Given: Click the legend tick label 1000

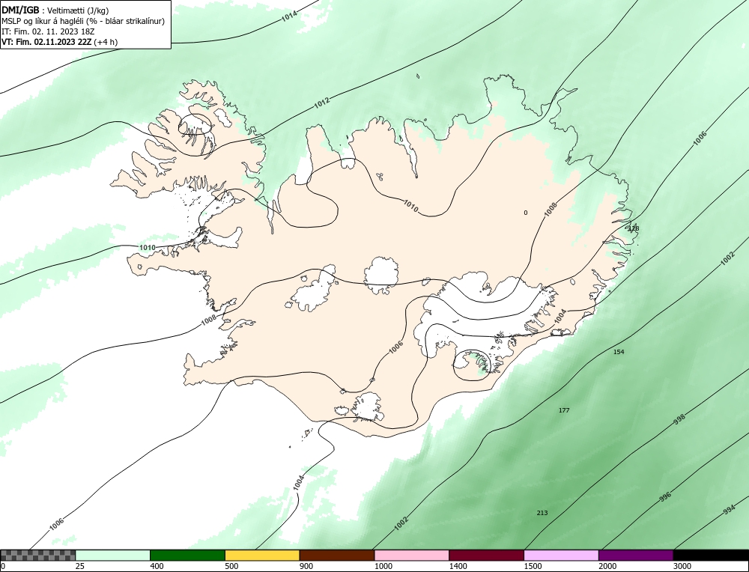Looking at the screenshot, I should coord(383,566).
